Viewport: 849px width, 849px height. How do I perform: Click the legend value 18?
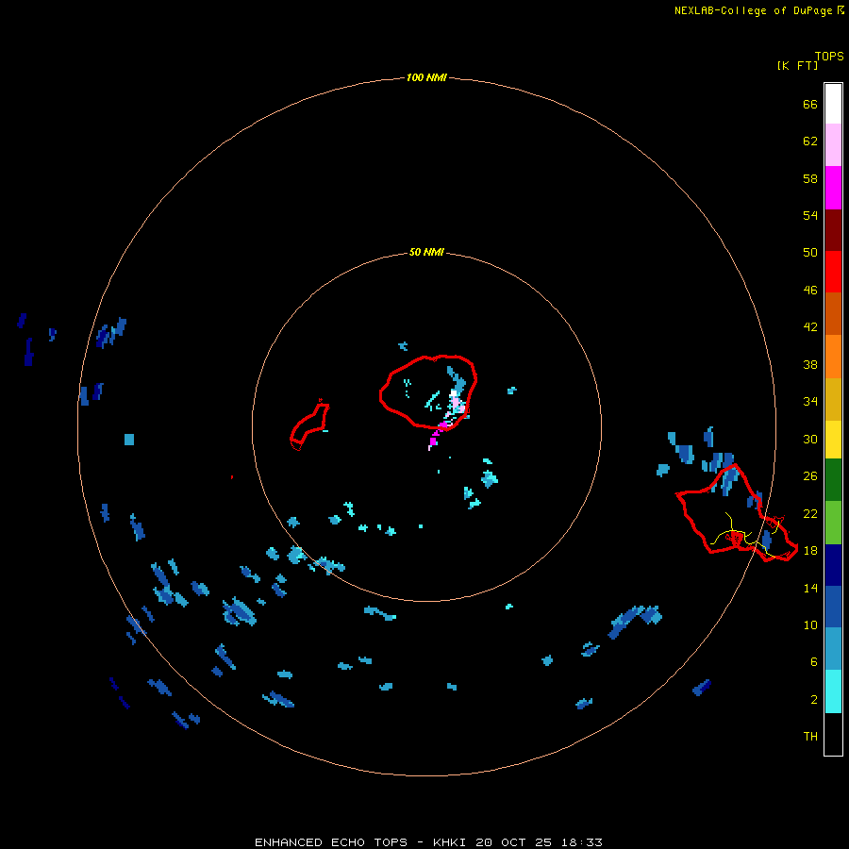(810, 551)
